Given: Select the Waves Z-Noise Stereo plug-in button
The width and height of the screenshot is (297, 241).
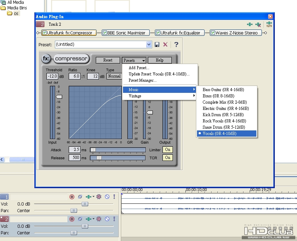Looking at the screenshot, I should click(x=236, y=33).
